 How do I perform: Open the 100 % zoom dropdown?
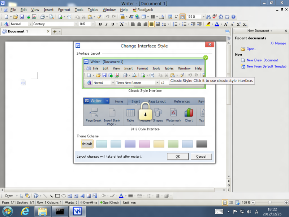[203, 17]
